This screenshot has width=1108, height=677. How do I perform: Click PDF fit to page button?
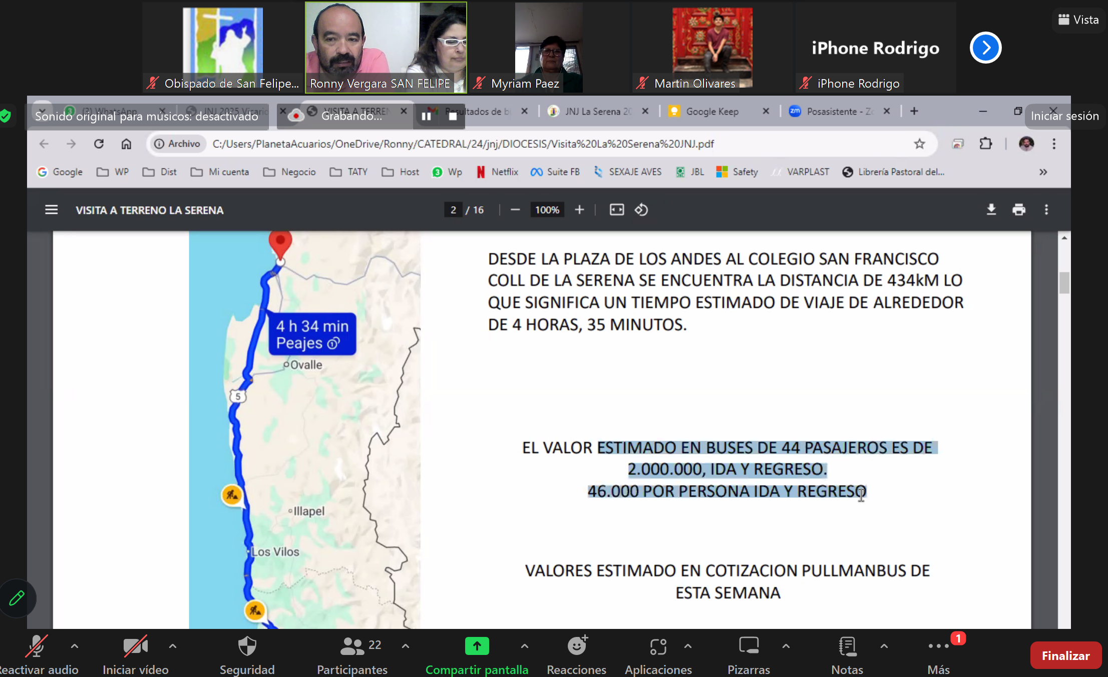(x=617, y=210)
